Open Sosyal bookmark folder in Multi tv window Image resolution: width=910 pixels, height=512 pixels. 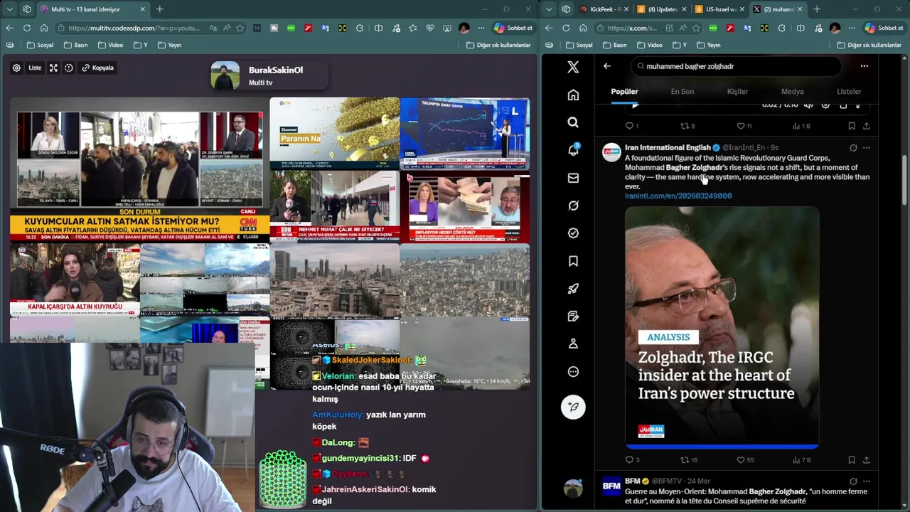(x=40, y=45)
